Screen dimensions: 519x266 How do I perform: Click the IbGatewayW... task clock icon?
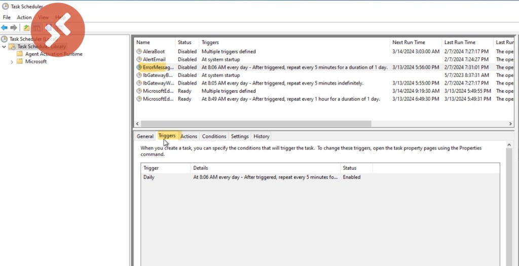pyautogui.click(x=139, y=83)
